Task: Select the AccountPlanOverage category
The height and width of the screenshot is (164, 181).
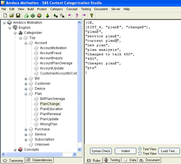Action: 56,63
